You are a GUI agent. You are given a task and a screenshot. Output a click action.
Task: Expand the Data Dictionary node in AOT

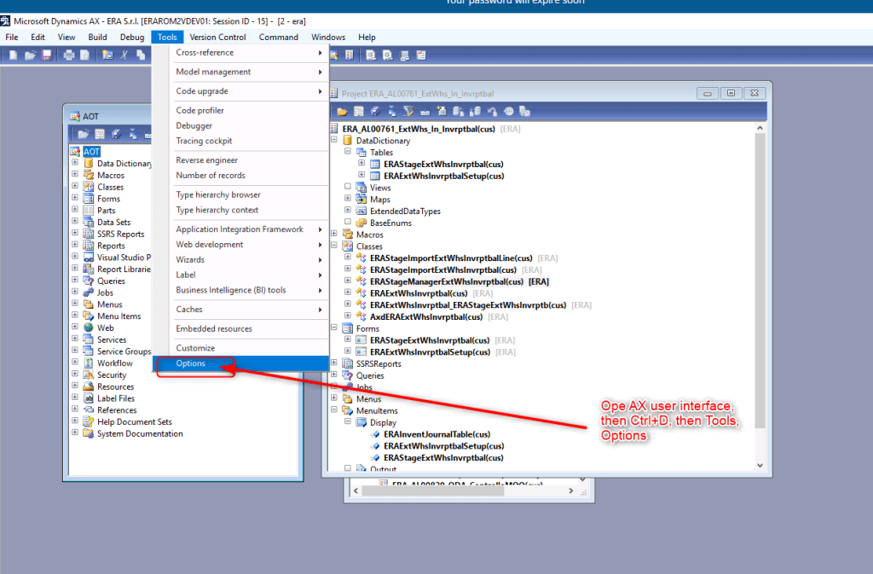tap(75, 163)
